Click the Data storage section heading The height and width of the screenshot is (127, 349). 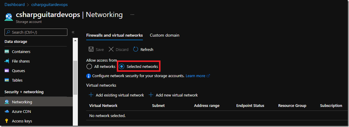coord(16,41)
